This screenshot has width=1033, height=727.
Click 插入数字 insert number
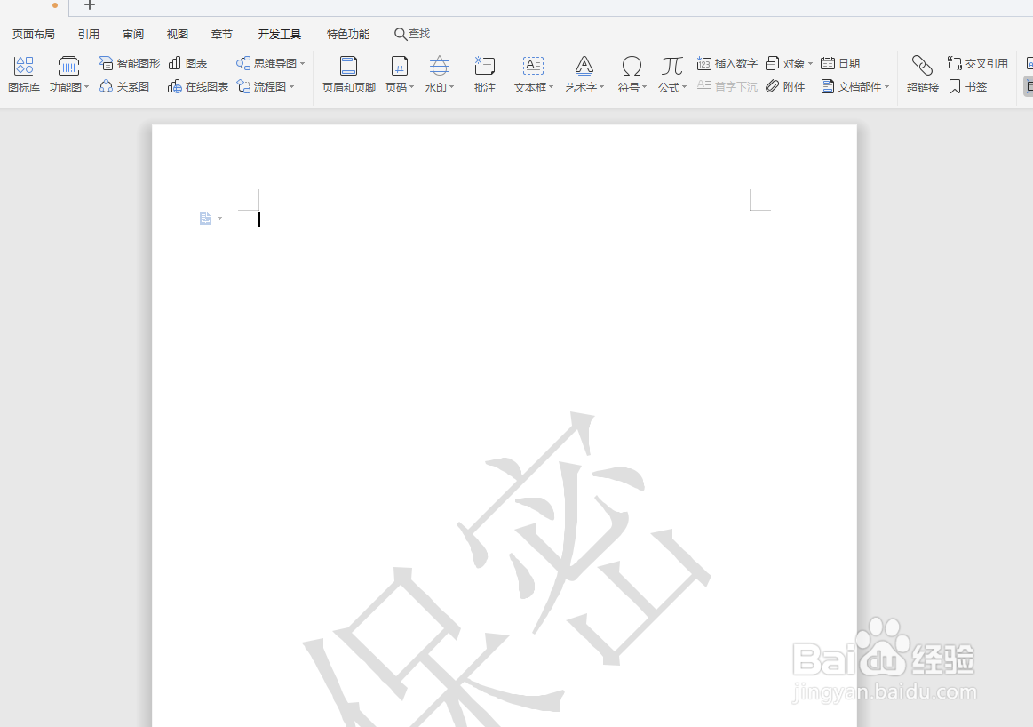727,63
